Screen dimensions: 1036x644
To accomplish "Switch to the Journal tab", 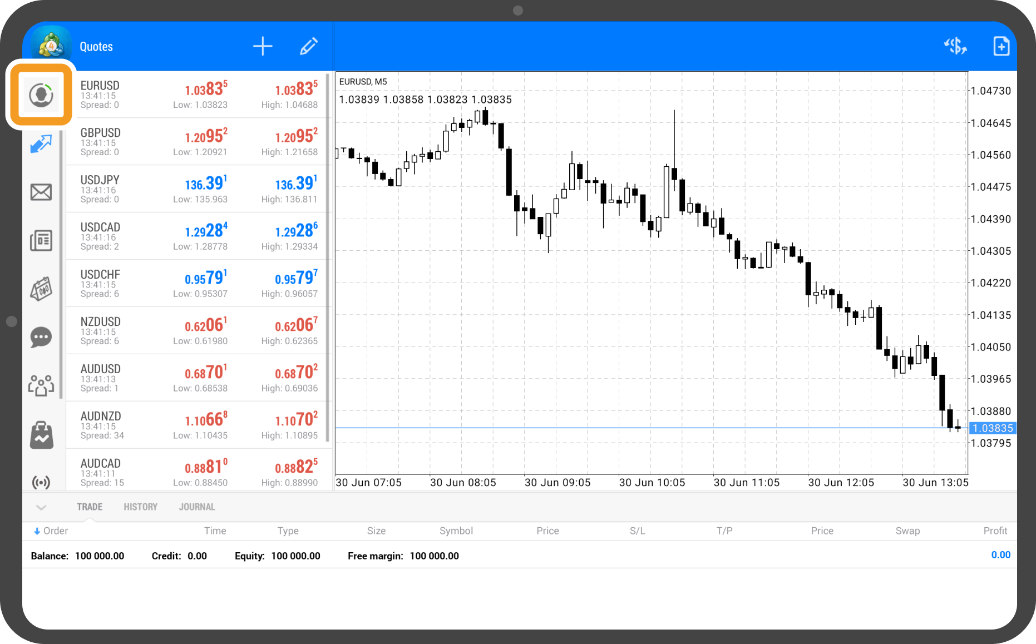I will pos(197,507).
